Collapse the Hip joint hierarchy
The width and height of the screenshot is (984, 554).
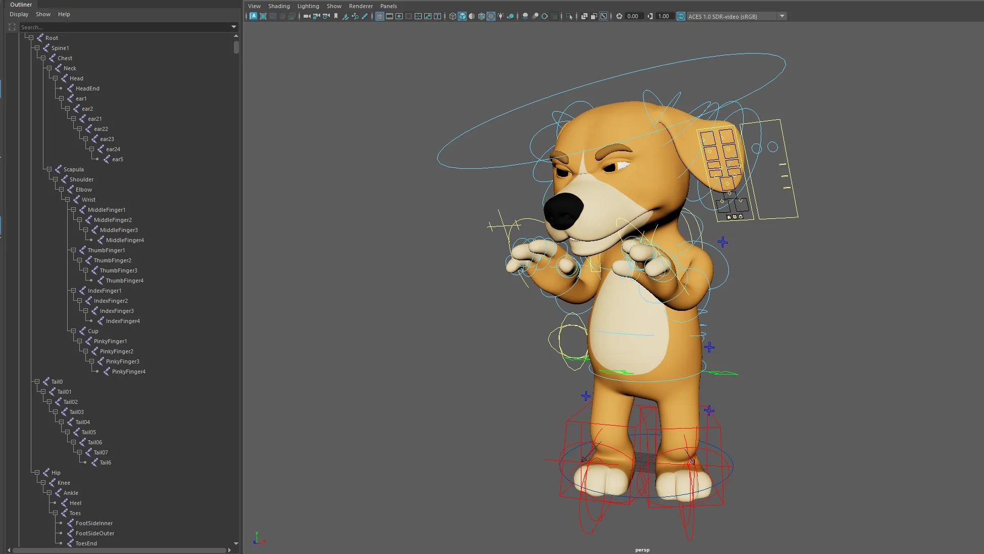[x=36, y=473]
